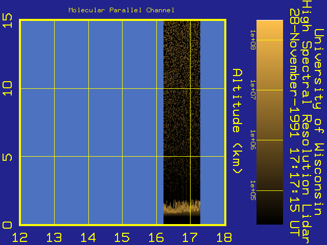The width and height of the screenshot is (327, 245).
Task: Click the '14' hour tick label
Action: point(88,237)
